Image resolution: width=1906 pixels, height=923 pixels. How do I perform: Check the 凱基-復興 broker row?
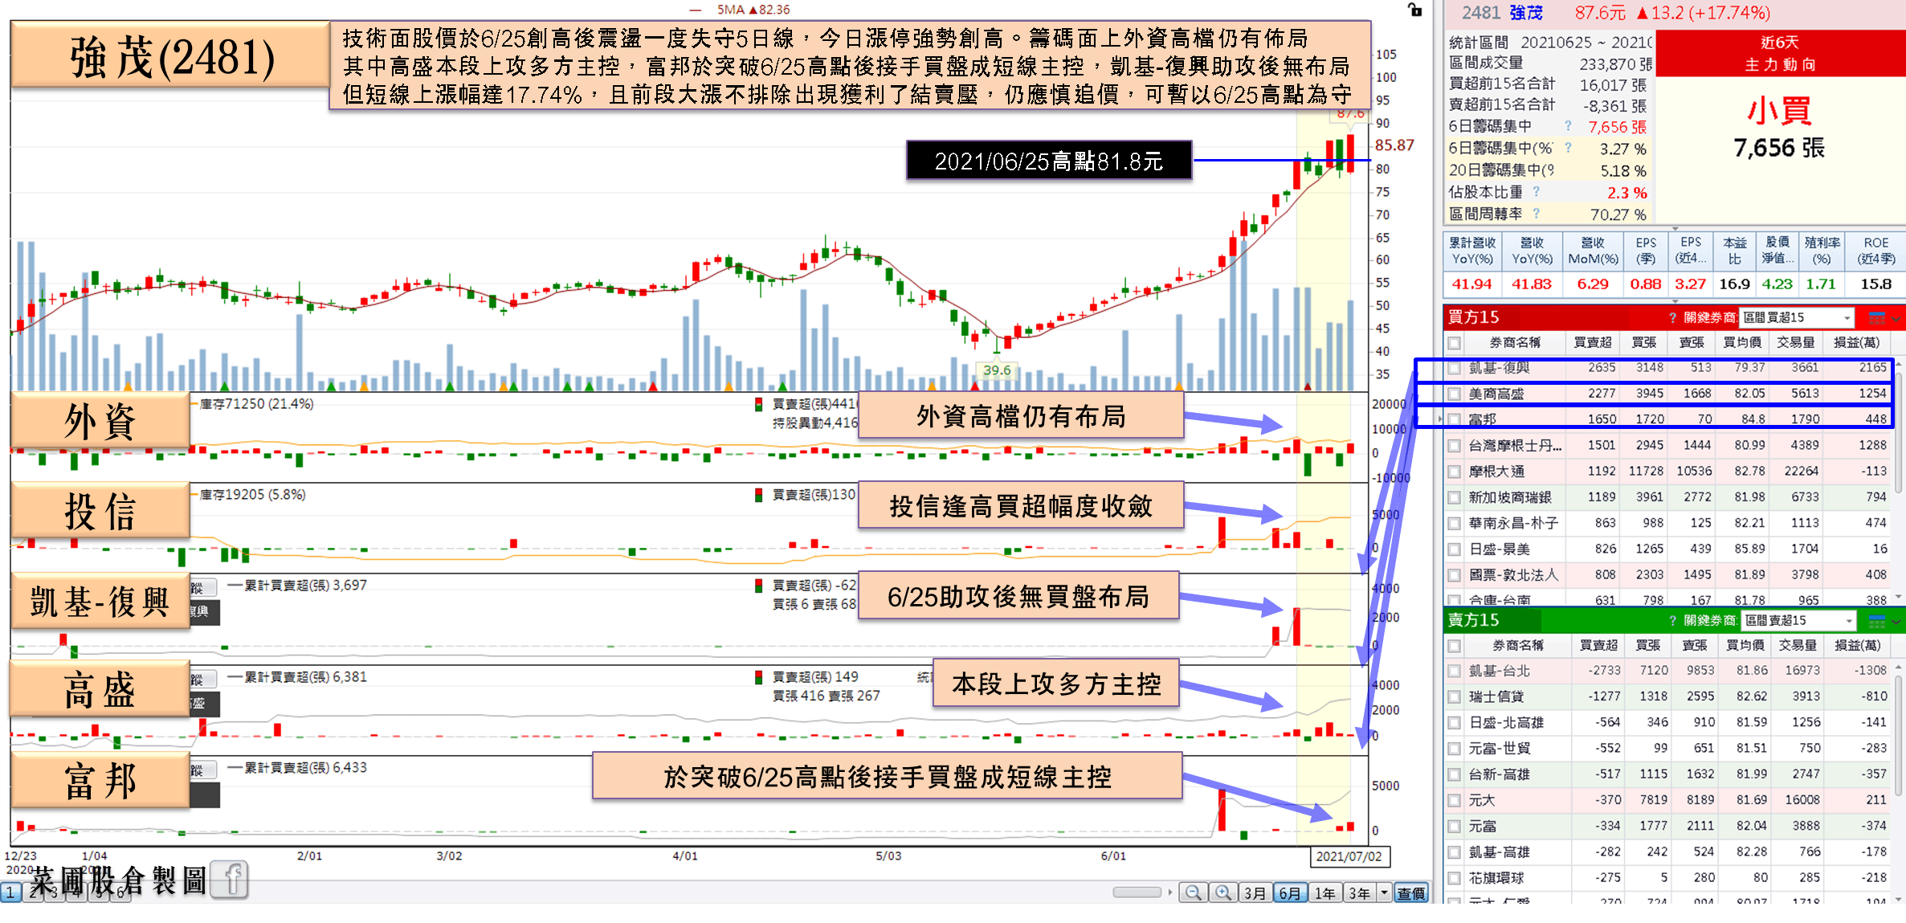click(x=1454, y=368)
